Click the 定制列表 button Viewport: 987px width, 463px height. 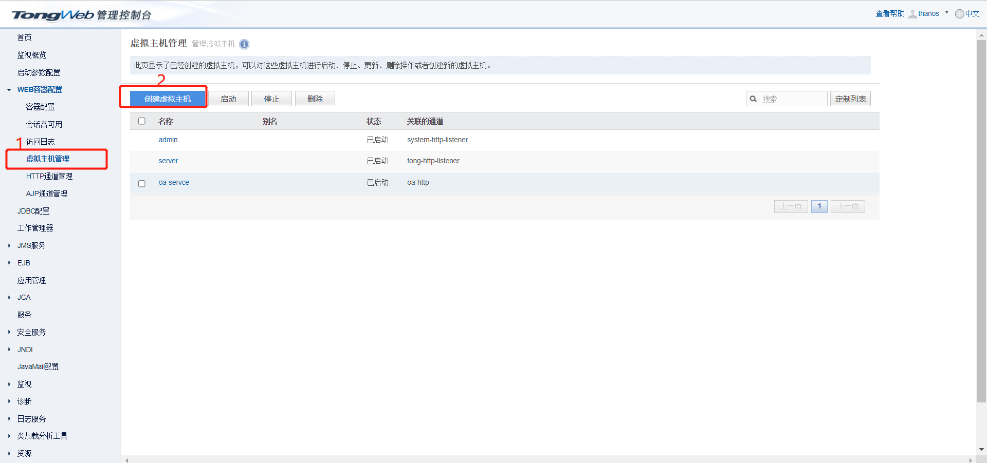pos(850,99)
